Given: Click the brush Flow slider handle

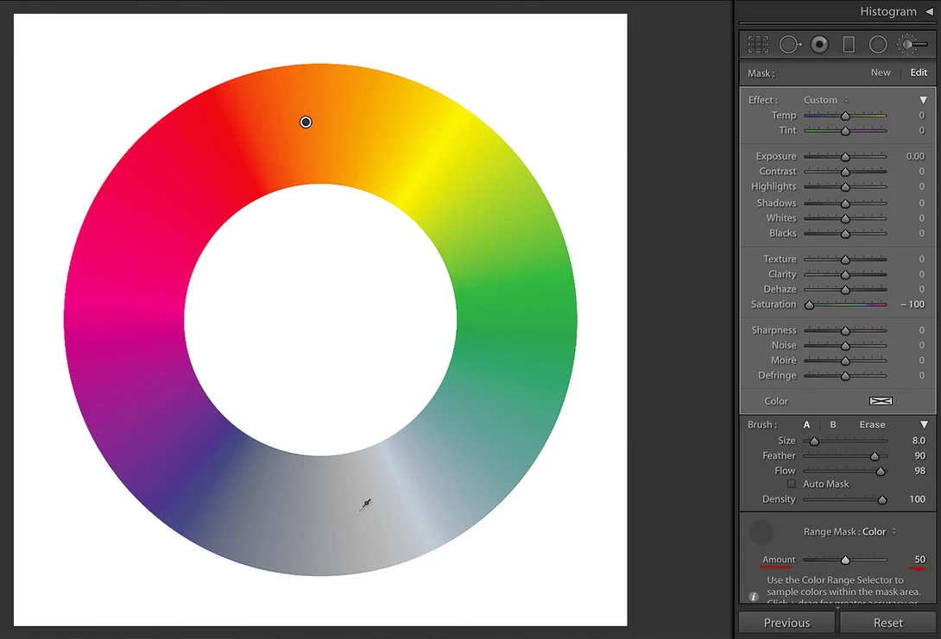Looking at the screenshot, I should point(881,471).
